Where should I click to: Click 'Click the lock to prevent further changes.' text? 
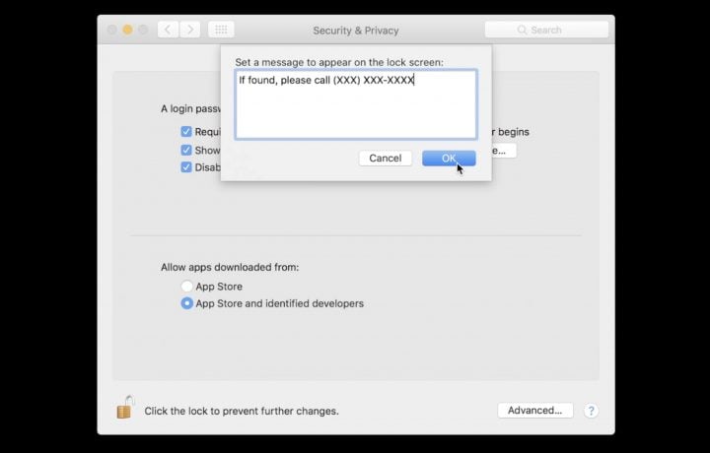242,411
